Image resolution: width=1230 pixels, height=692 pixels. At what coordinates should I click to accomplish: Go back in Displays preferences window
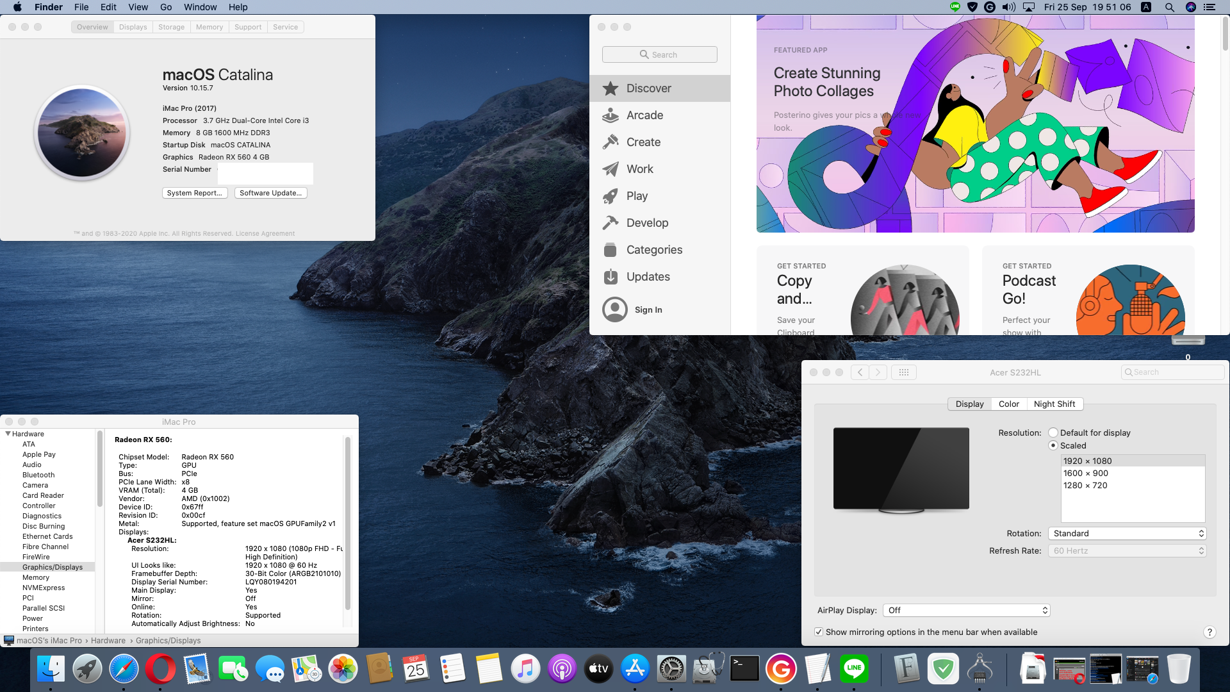tap(860, 372)
